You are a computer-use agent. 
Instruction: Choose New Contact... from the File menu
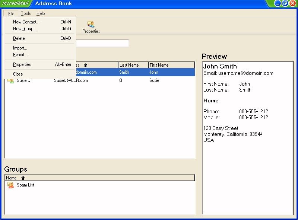coord(26,22)
